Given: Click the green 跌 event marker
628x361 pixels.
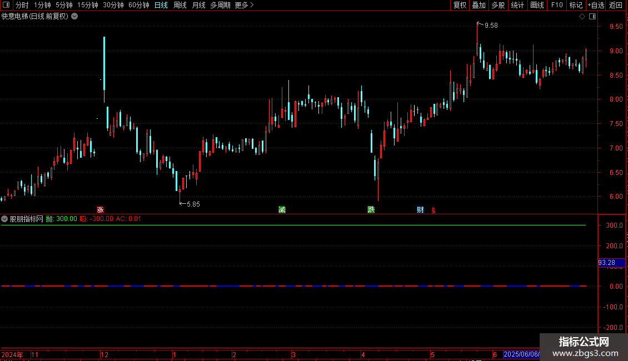Looking at the screenshot, I should click(x=371, y=210).
